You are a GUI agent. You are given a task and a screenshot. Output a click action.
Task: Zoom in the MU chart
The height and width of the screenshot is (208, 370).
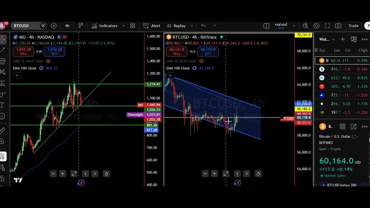(x=62, y=174)
